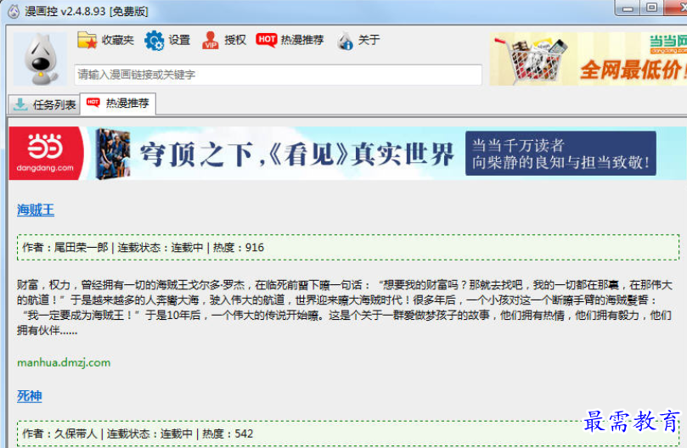This screenshot has height=448, width=687.
Task: Click the manhua.dmzj.com source link
Action: [64, 362]
